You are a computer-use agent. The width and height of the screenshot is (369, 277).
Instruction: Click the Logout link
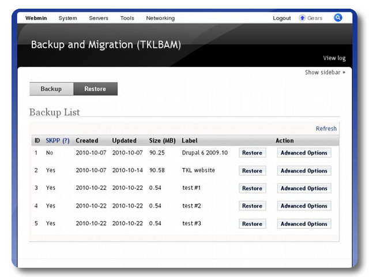(282, 18)
